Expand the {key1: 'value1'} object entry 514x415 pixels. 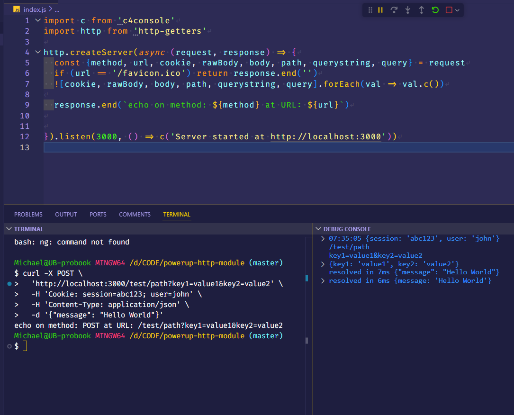click(x=323, y=264)
